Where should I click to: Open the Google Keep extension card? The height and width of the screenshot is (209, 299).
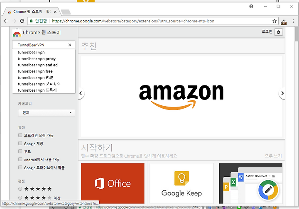tap(181, 183)
